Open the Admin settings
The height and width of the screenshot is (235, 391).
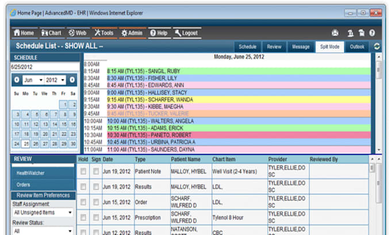coord(132,33)
